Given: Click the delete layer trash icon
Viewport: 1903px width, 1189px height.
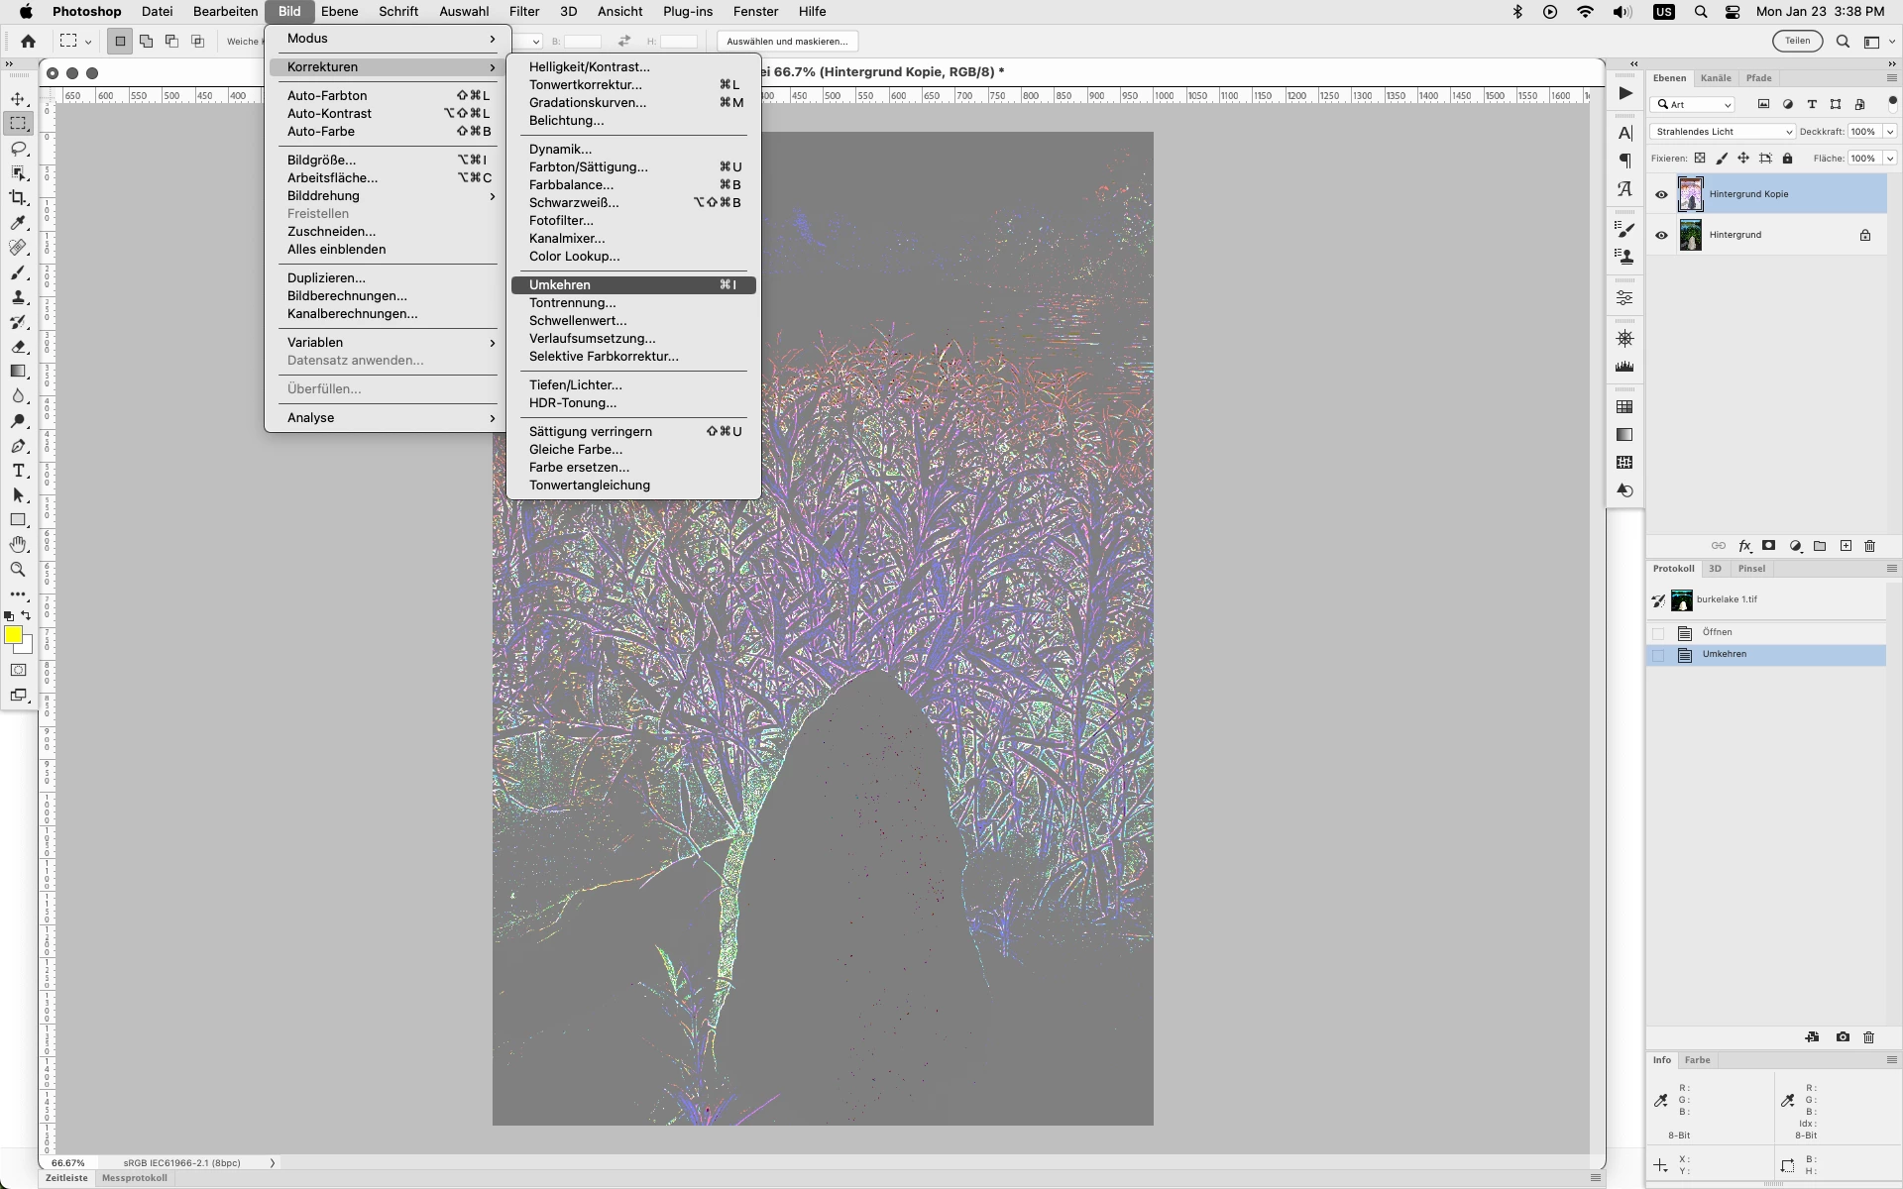Looking at the screenshot, I should (x=1870, y=546).
